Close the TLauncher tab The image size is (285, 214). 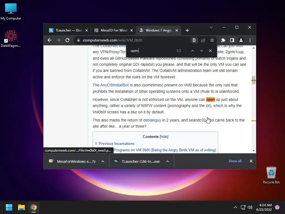click(87, 30)
